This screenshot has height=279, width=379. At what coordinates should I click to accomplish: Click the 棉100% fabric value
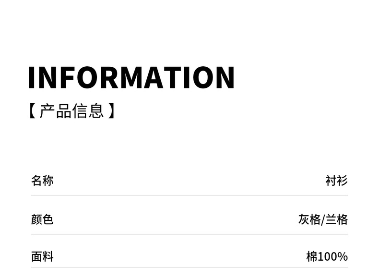pos(327,256)
